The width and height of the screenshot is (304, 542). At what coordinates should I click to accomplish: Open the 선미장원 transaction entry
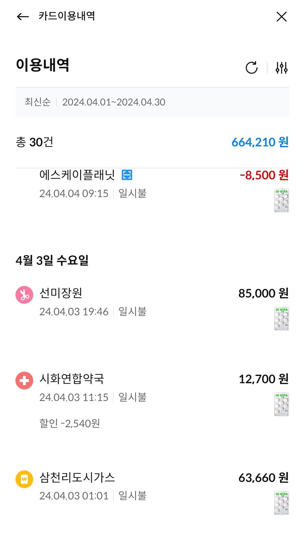point(61,293)
